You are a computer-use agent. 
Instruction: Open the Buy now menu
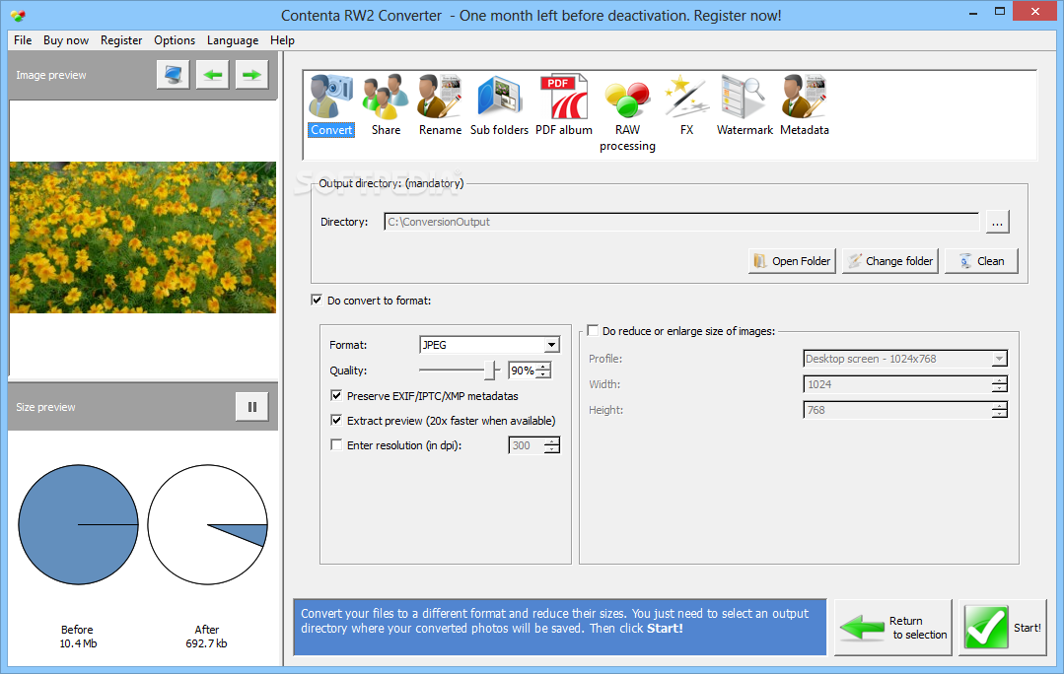tap(66, 40)
